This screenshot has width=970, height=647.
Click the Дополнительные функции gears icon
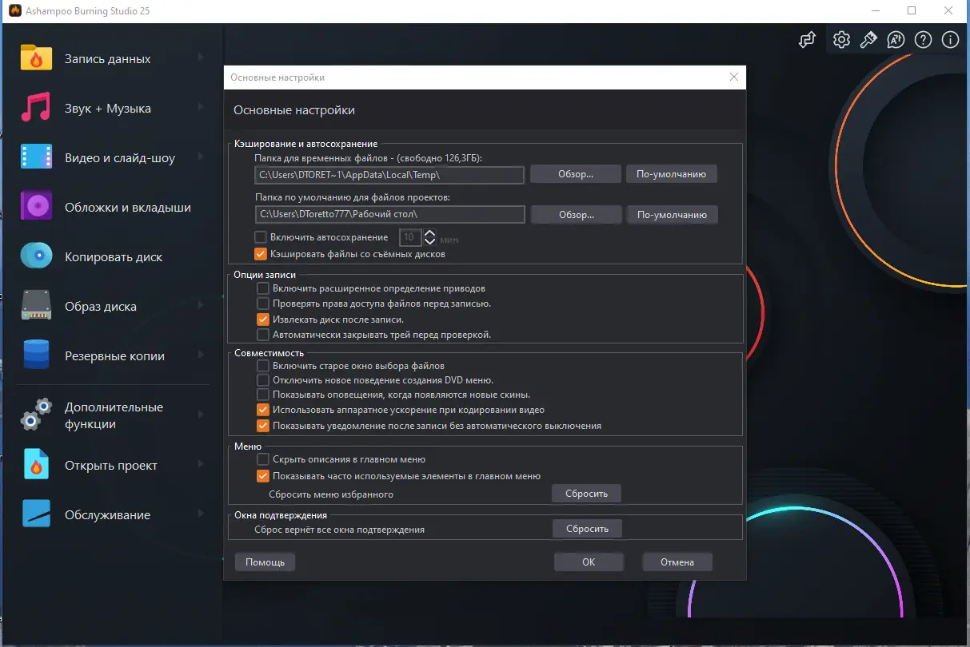[x=36, y=415]
